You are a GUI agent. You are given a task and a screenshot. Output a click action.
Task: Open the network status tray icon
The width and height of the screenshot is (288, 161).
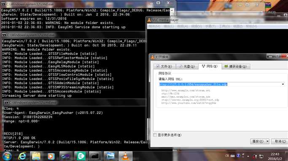261,156
